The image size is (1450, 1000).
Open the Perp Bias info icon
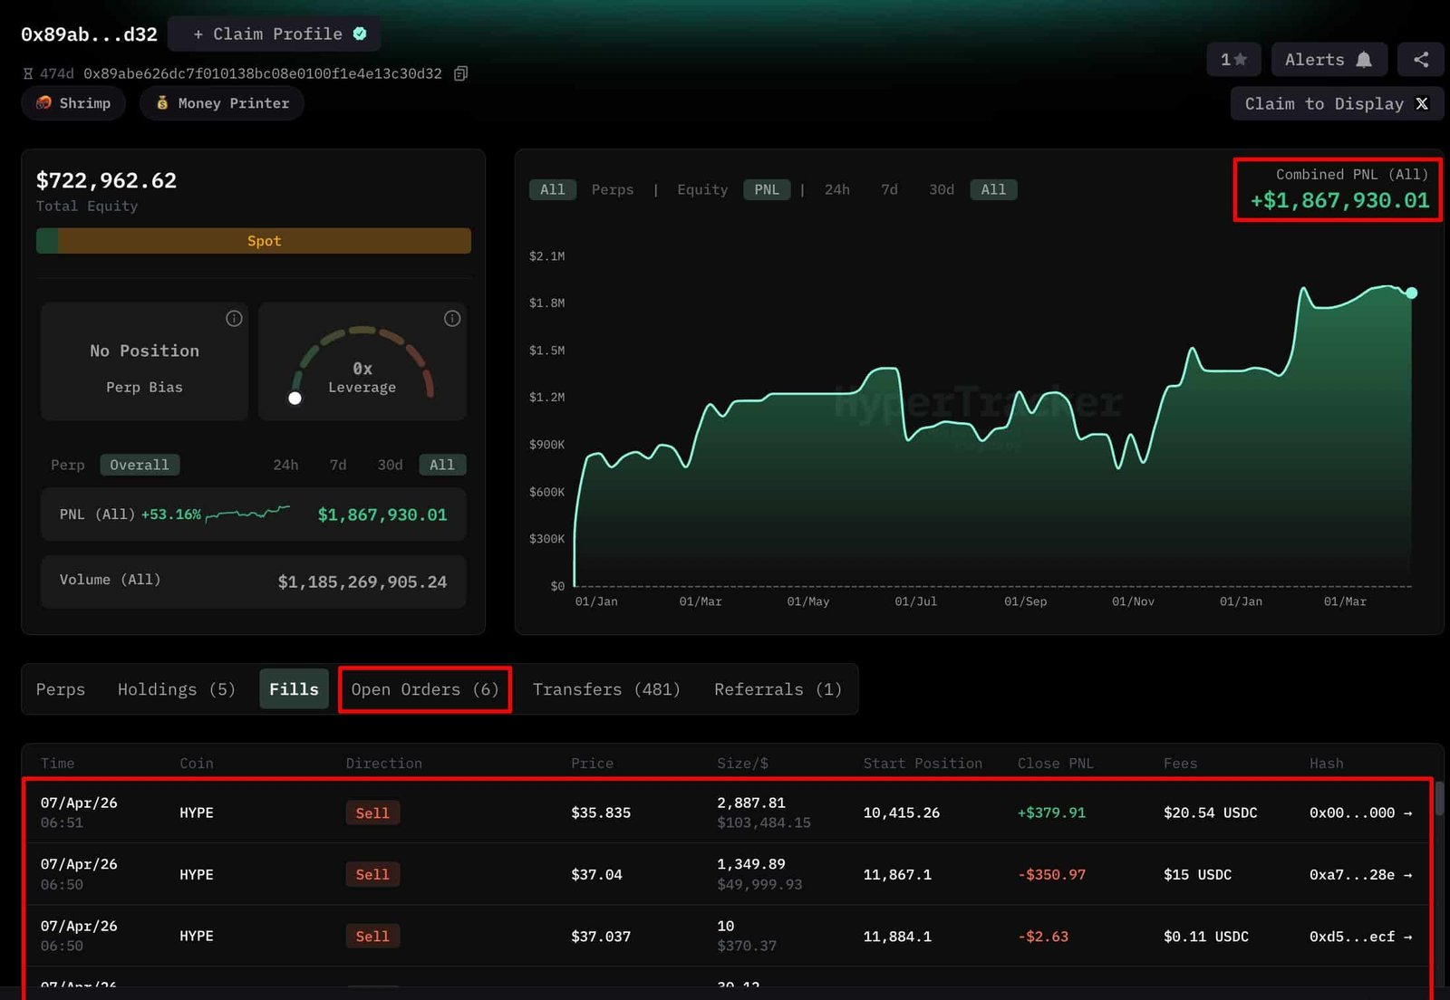tap(234, 318)
